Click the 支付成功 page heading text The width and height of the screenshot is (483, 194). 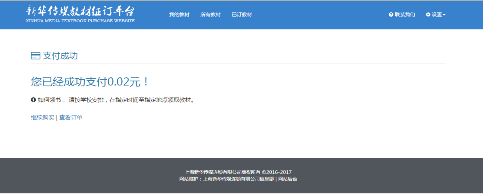(x=60, y=56)
